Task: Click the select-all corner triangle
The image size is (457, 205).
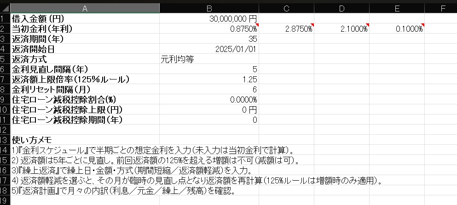Action: (5, 8)
